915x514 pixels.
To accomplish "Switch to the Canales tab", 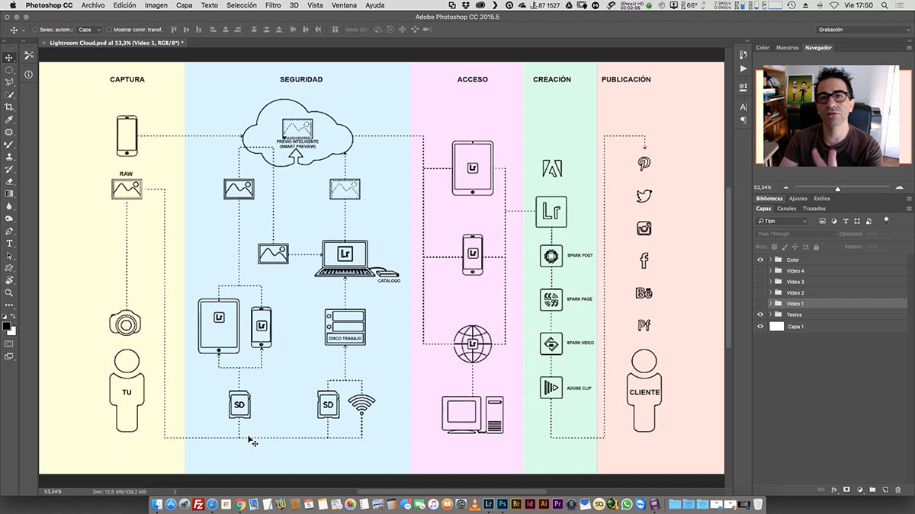I will coord(787,209).
